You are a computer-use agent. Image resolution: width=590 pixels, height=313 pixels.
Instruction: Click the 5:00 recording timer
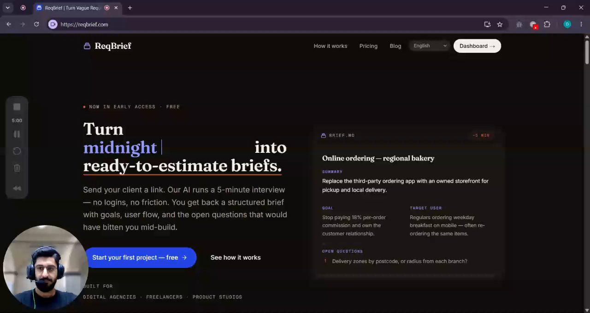[17, 120]
